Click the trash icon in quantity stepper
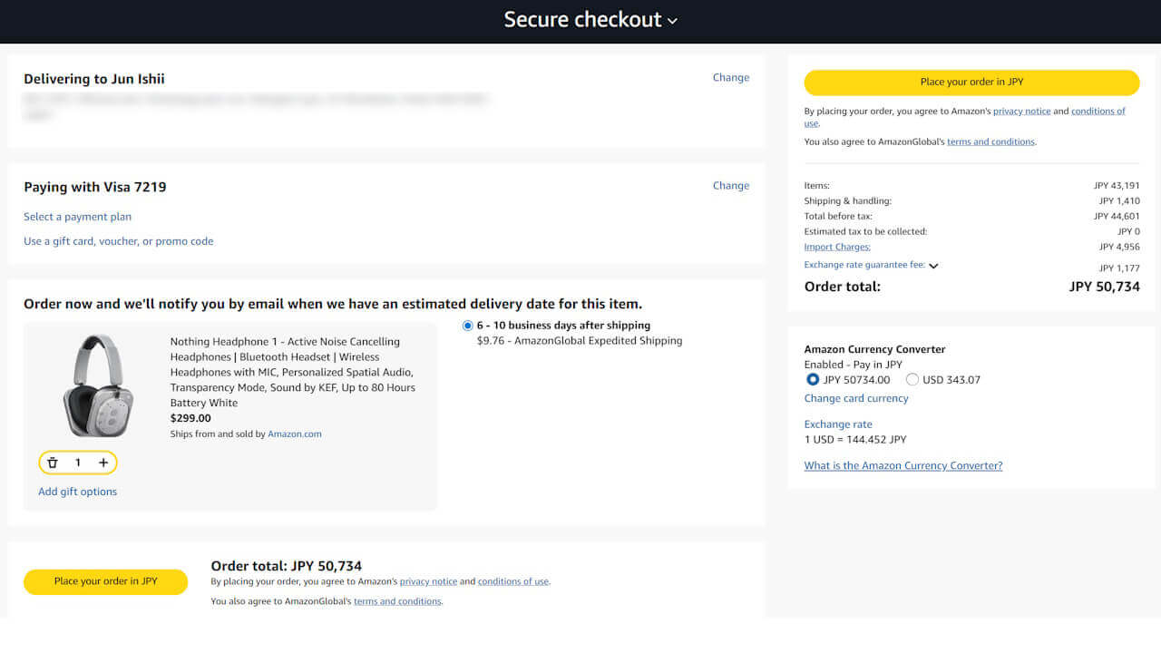This screenshot has height=653, width=1161. pyautogui.click(x=53, y=463)
